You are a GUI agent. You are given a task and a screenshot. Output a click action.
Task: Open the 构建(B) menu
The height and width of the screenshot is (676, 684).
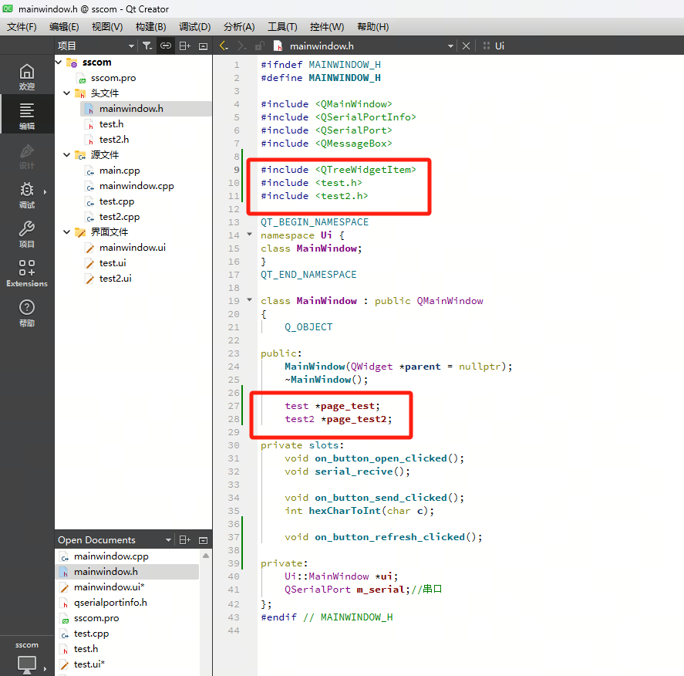pos(151,27)
